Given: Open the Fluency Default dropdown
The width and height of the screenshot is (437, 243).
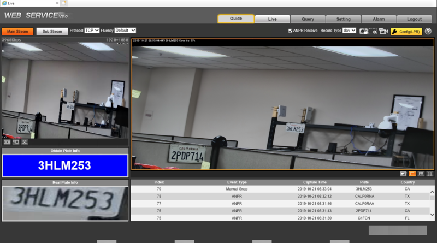Looking at the screenshot, I should coord(125,31).
